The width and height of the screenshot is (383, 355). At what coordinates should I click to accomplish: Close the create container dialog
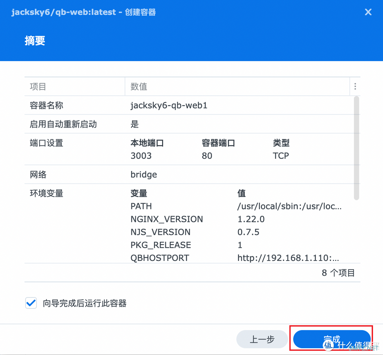coord(368,12)
